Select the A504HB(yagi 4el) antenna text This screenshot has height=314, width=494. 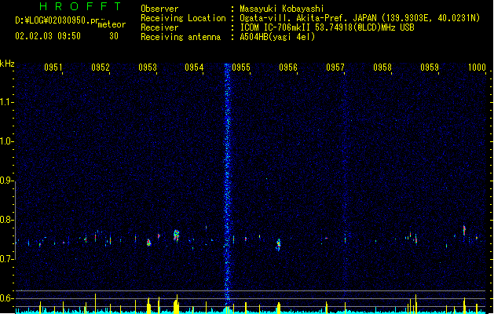(x=277, y=37)
